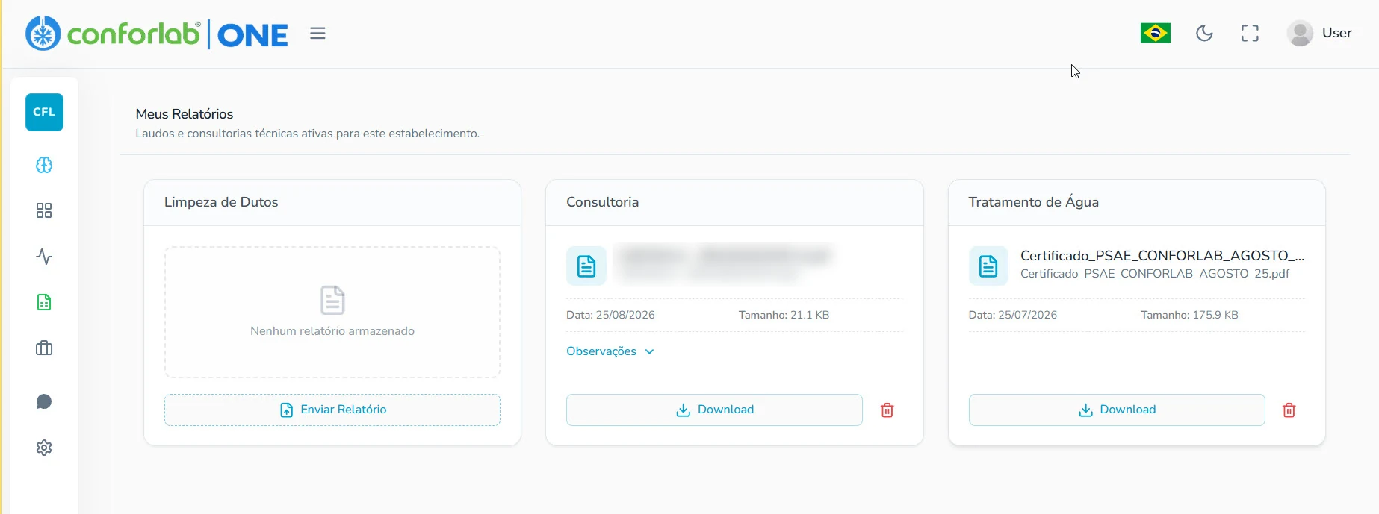Open the briefcase sidebar icon
The image size is (1379, 514).
pos(44,348)
